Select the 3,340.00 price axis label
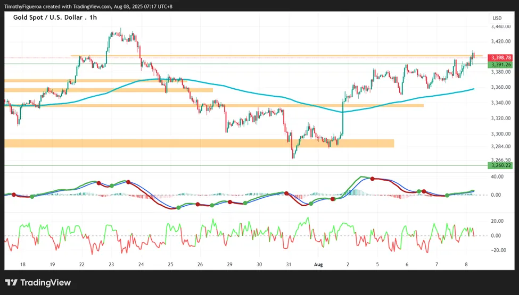519x295 pixels. (501, 103)
